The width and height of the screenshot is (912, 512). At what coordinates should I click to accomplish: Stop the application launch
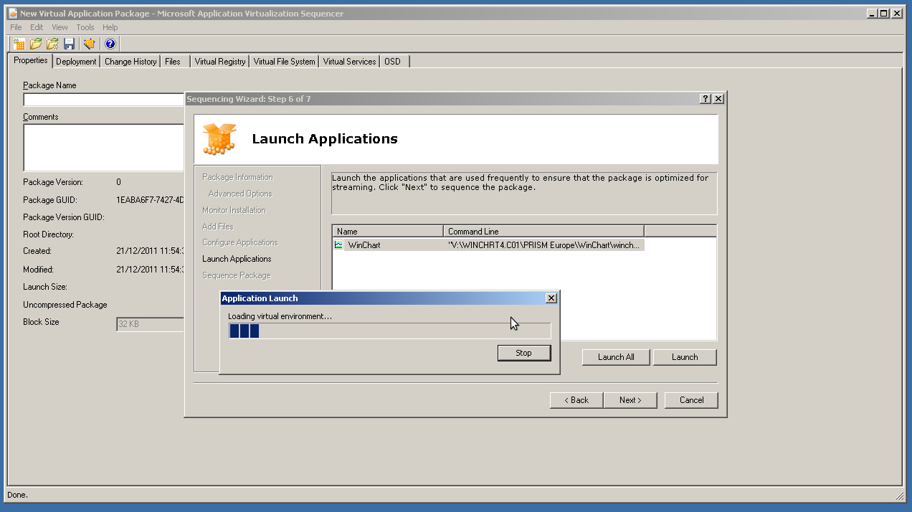[523, 353]
